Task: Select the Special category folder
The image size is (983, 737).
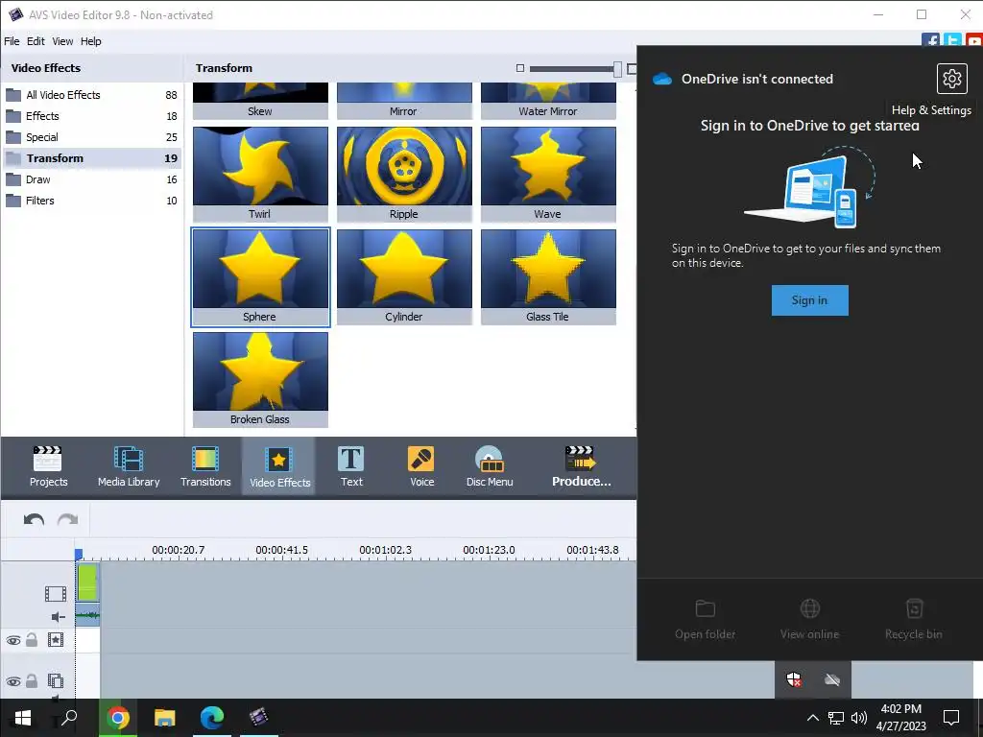Action: click(x=91, y=137)
